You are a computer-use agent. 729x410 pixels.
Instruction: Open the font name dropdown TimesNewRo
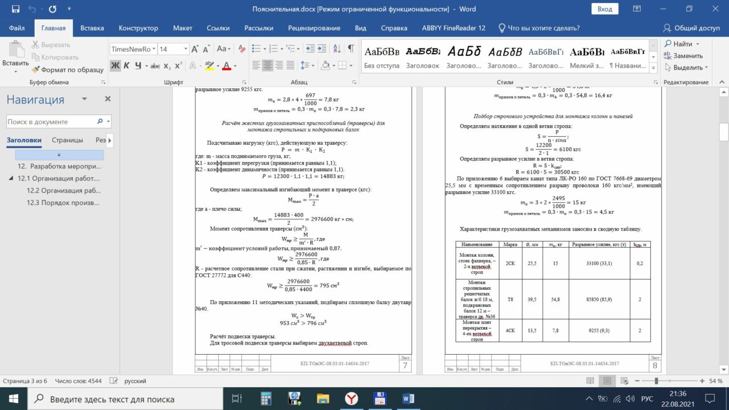coord(154,49)
